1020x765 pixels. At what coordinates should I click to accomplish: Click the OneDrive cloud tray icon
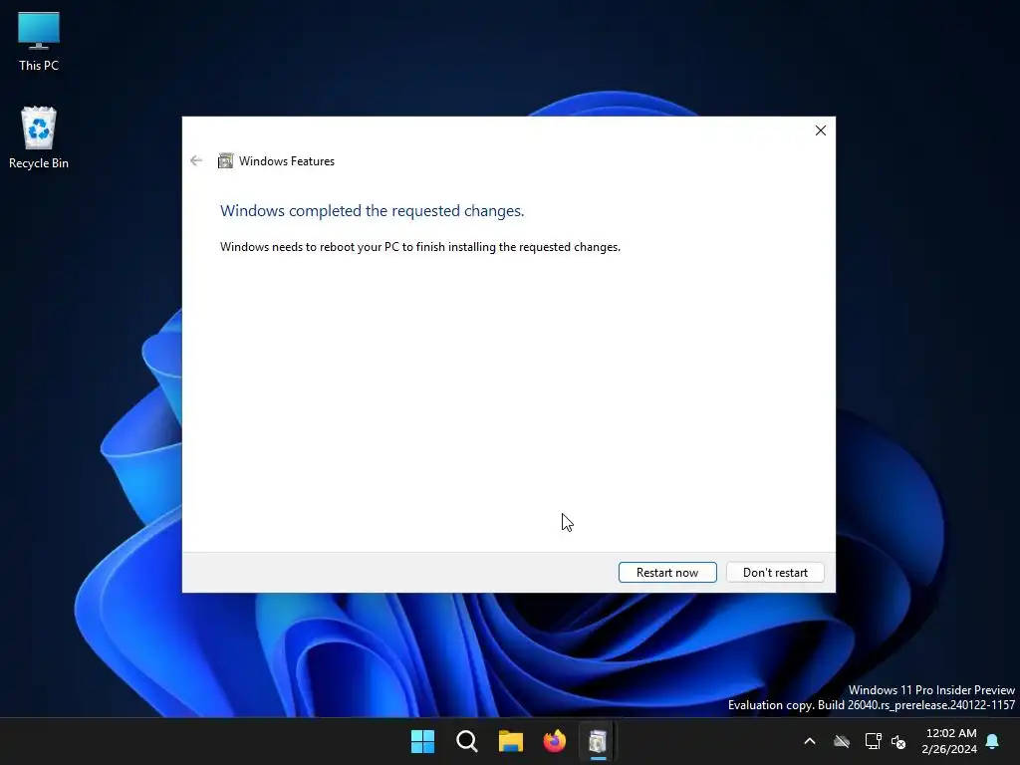pyautogui.click(x=842, y=741)
